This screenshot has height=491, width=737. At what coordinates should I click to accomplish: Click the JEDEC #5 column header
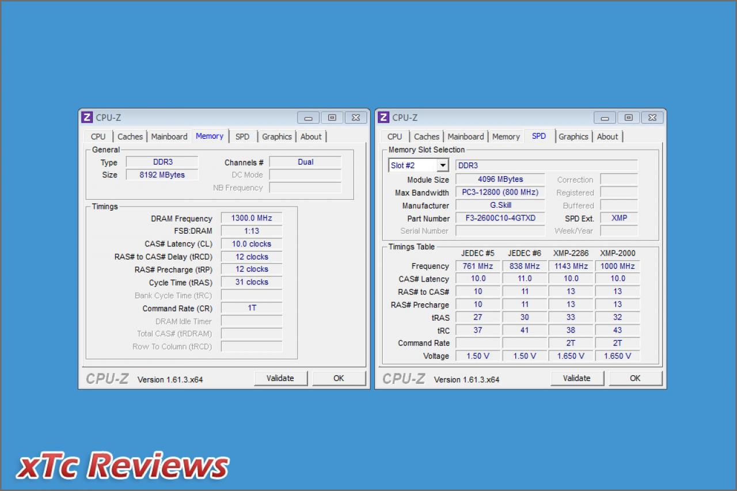tap(478, 253)
